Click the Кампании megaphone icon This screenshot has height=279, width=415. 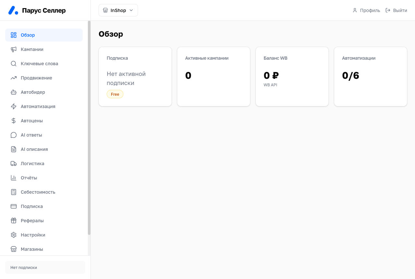click(x=14, y=49)
